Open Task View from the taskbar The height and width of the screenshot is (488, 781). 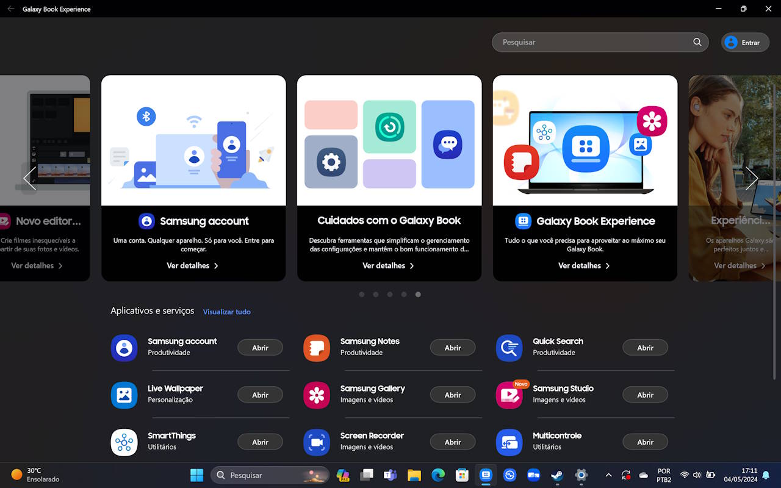coord(367,475)
